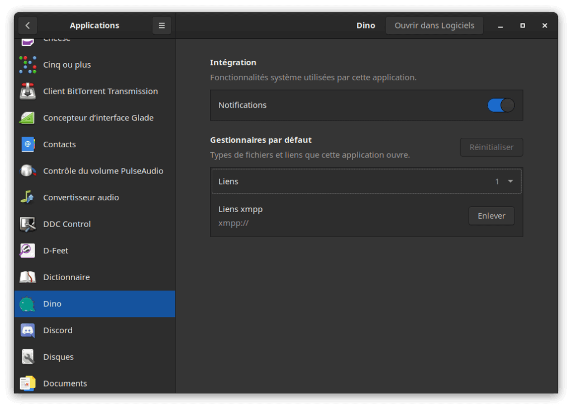
Task: Click the Notifications row label
Action: [x=242, y=105]
